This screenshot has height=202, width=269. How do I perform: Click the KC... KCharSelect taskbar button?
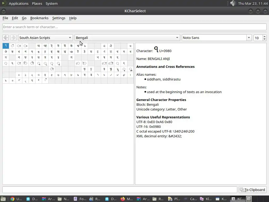[238, 199]
